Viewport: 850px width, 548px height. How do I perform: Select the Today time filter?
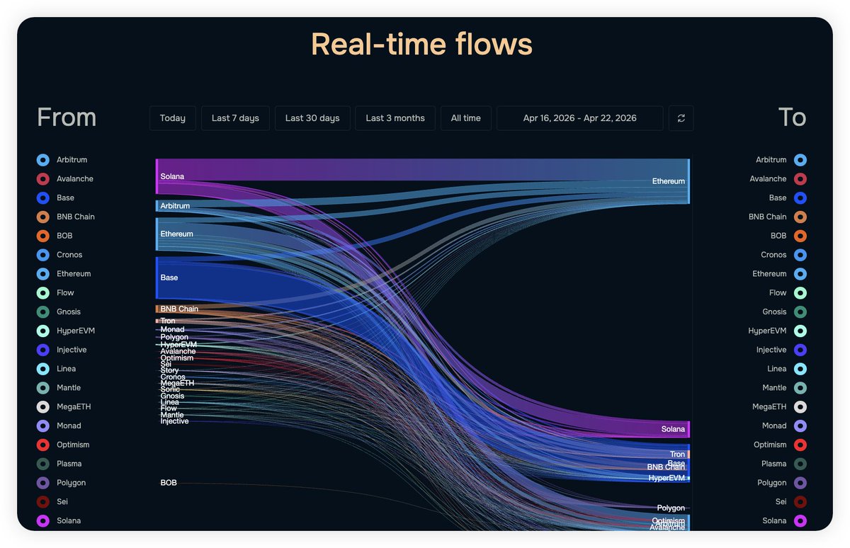coord(173,118)
